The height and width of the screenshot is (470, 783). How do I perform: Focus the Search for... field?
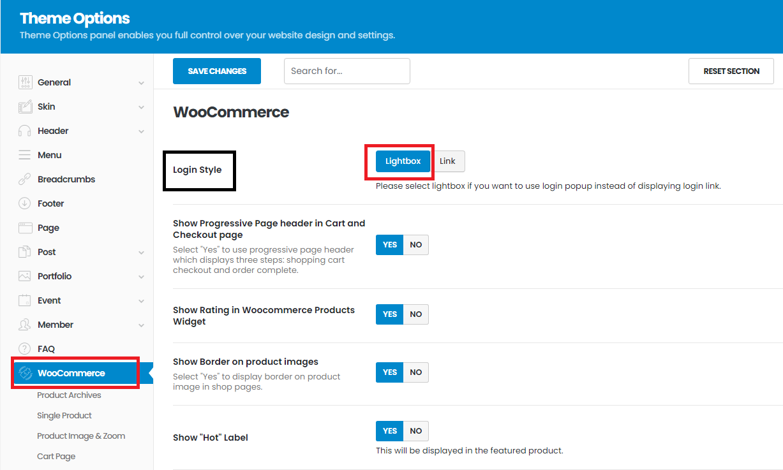pyautogui.click(x=347, y=71)
